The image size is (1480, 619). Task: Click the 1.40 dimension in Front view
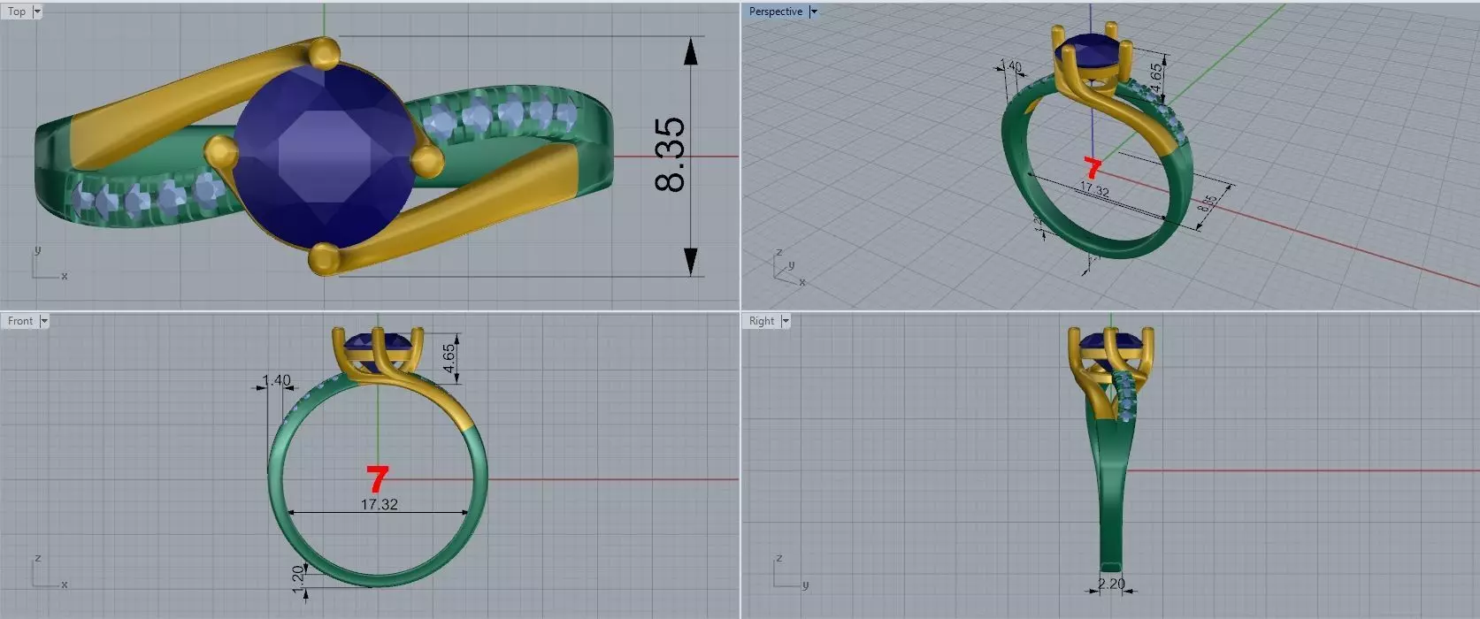point(276,380)
